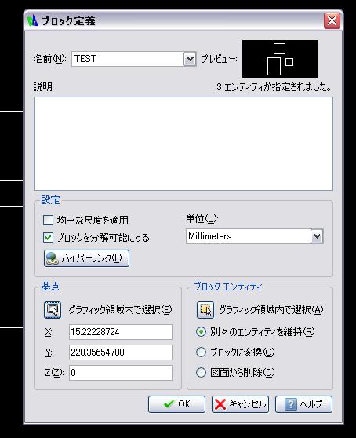
Task: Click the block preview thumbnail
Action: click(x=280, y=59)
